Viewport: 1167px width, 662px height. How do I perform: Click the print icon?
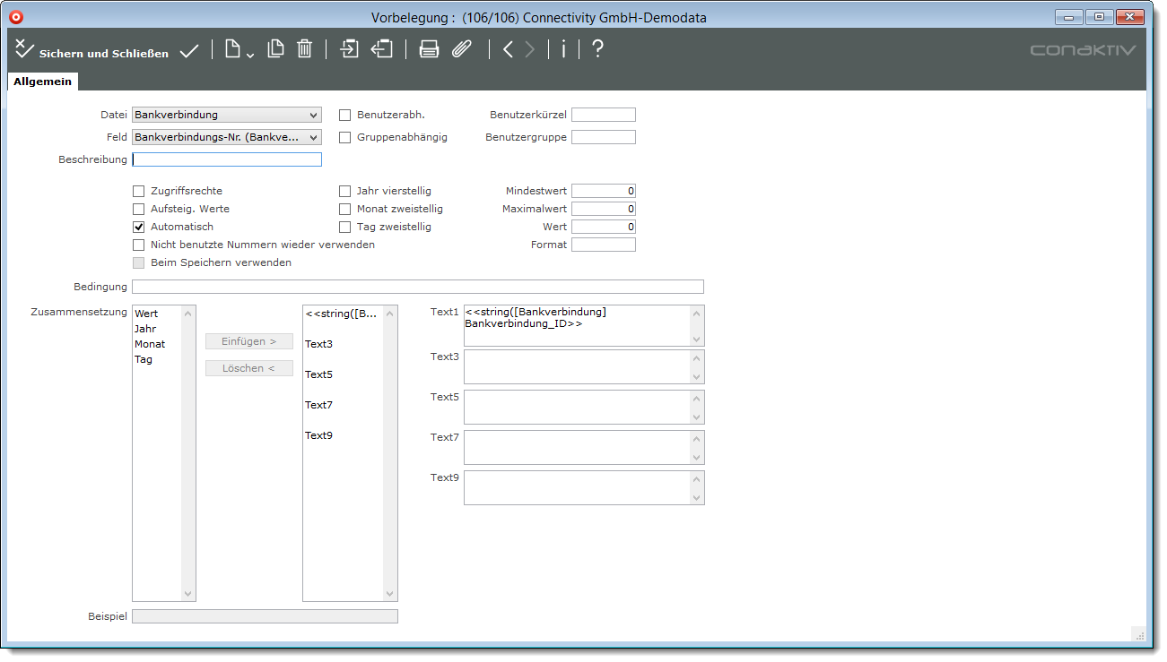pyautogui.click(x=429, y=50)
